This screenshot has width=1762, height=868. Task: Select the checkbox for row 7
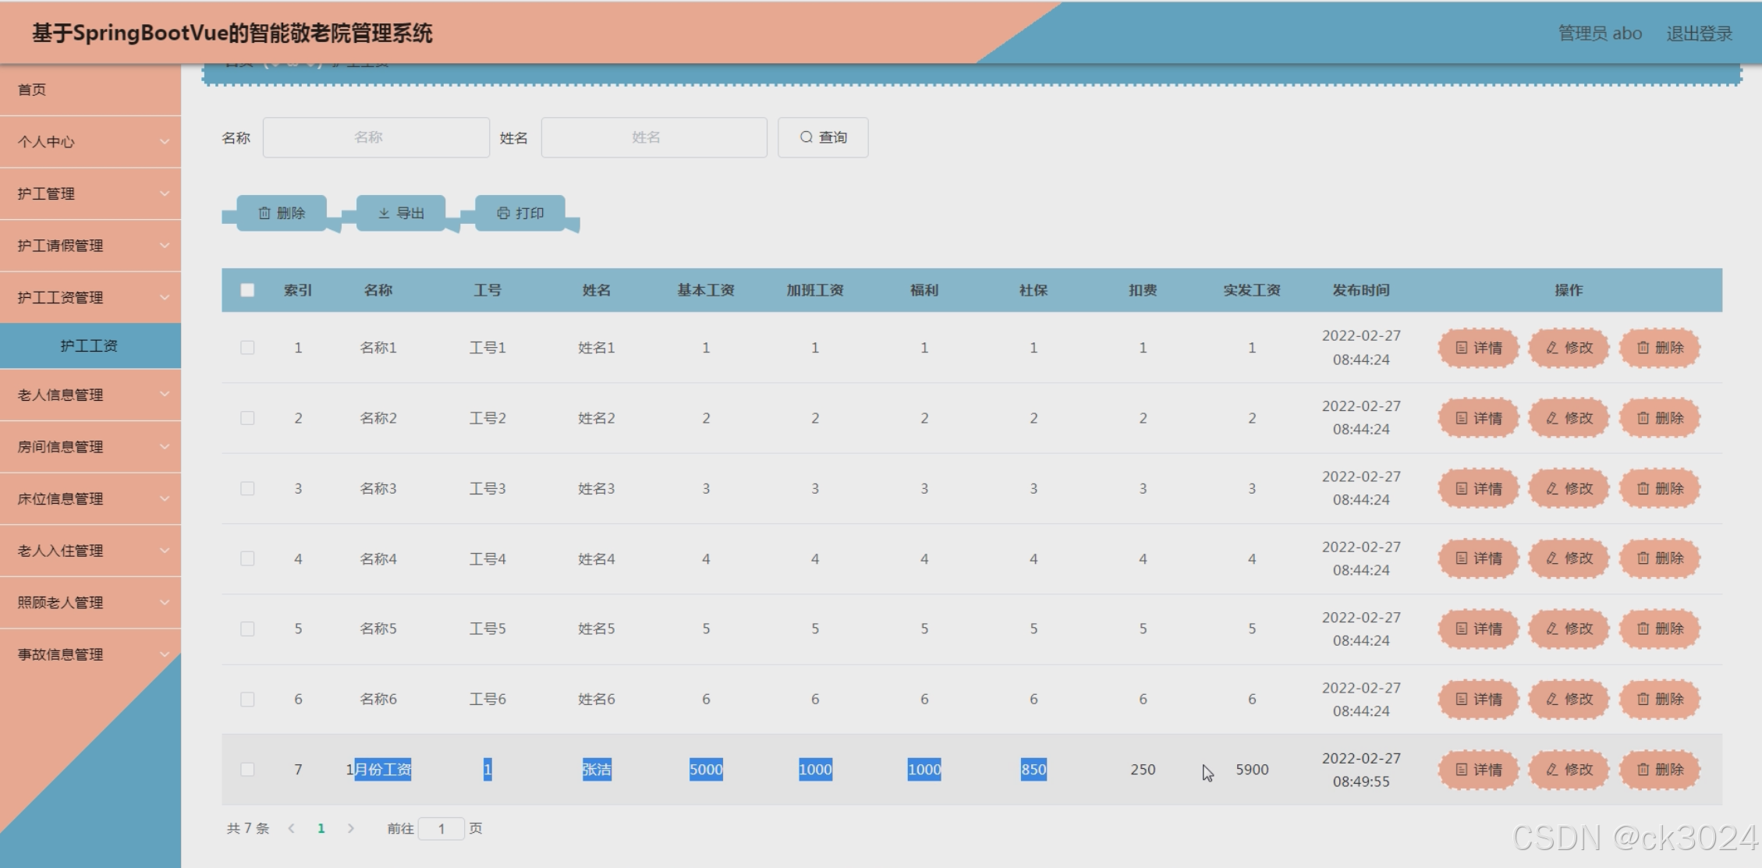[247, 770]
